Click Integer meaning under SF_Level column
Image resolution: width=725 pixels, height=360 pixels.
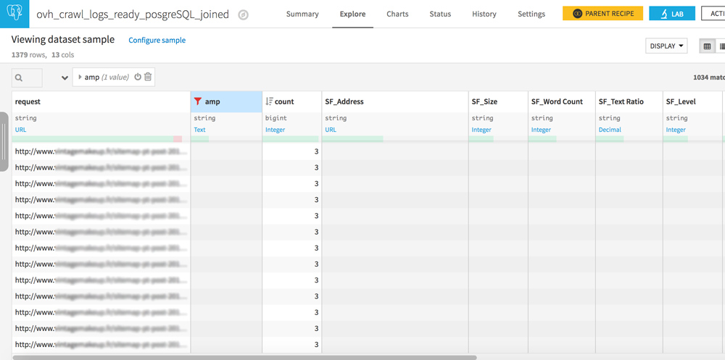[676, 130]
